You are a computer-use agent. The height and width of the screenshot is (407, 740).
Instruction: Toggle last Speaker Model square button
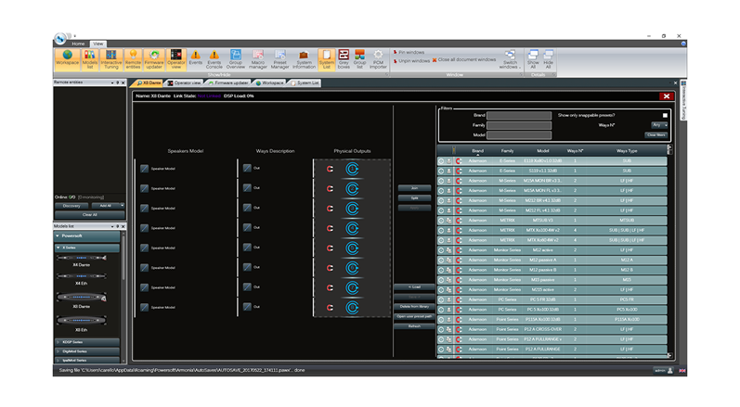pyautogui.click(x=145, y=307)
